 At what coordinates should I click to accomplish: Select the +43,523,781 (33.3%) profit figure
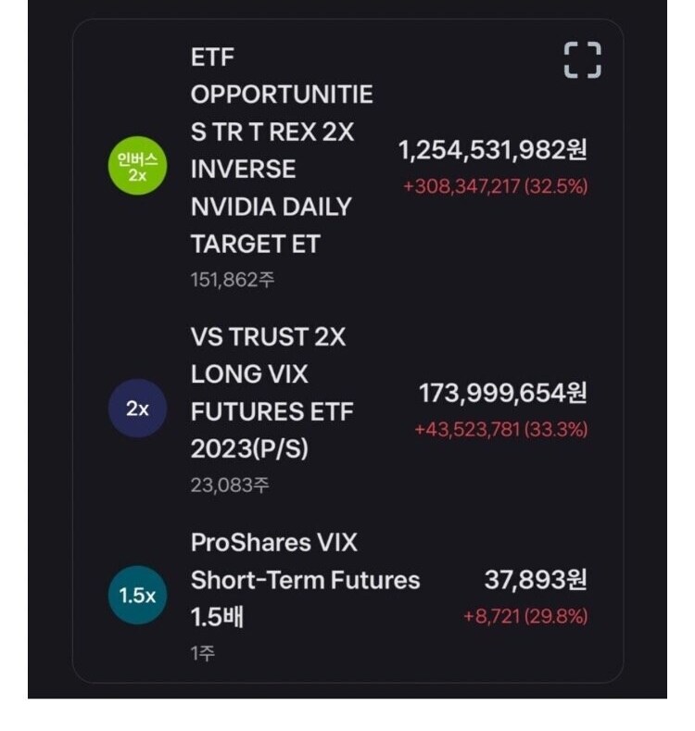pos(501,430)
